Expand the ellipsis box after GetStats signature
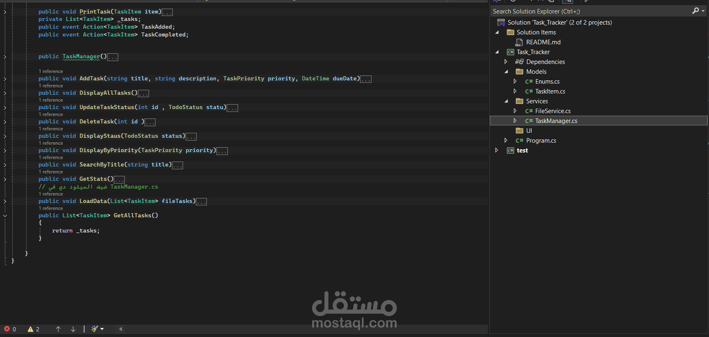Viewport: 709px width, 337px height. [119, 180]
